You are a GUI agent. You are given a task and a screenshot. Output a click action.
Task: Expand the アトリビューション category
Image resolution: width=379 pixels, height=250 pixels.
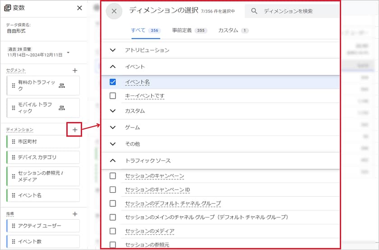tap(113, 50)
